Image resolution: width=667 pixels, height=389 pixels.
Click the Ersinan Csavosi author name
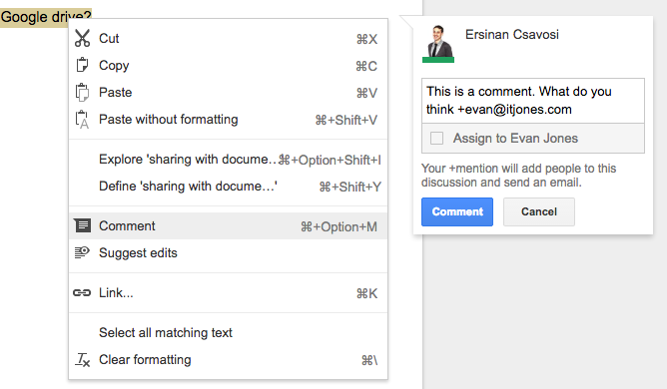coord(512,35)
